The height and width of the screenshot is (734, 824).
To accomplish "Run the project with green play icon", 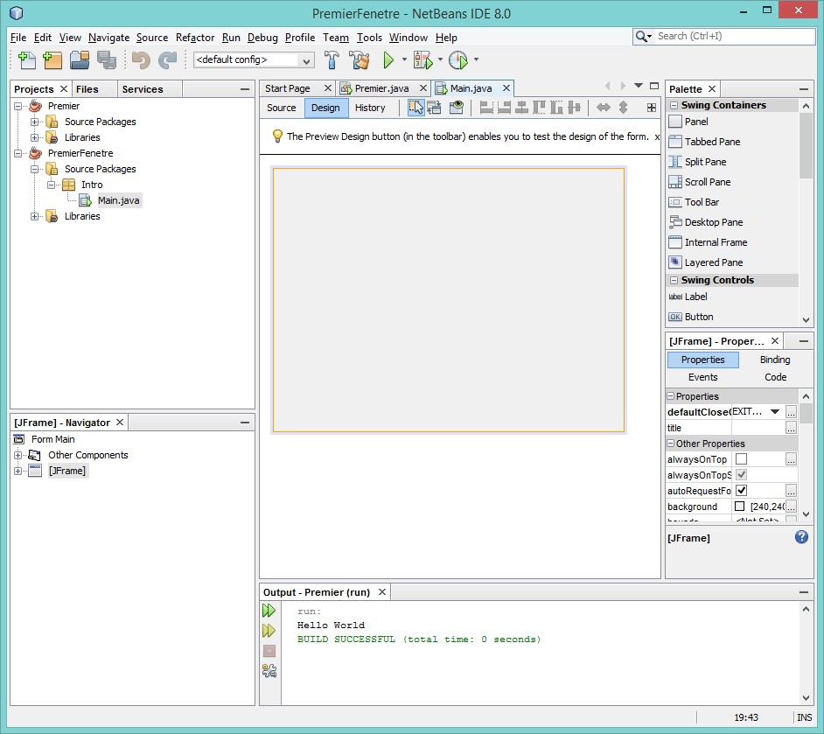I will point(389,60).
